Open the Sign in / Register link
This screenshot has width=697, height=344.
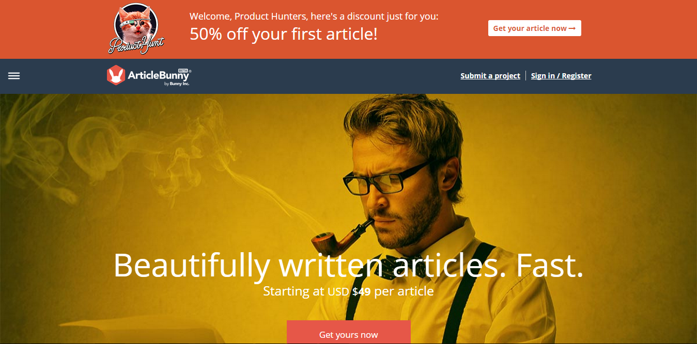point(561,76)
